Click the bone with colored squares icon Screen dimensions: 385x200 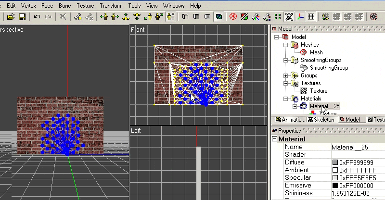pyautogui.click(x=267, y=17)
